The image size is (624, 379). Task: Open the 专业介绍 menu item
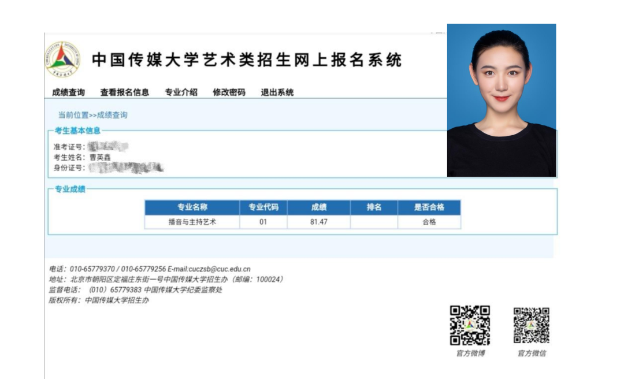181,92
